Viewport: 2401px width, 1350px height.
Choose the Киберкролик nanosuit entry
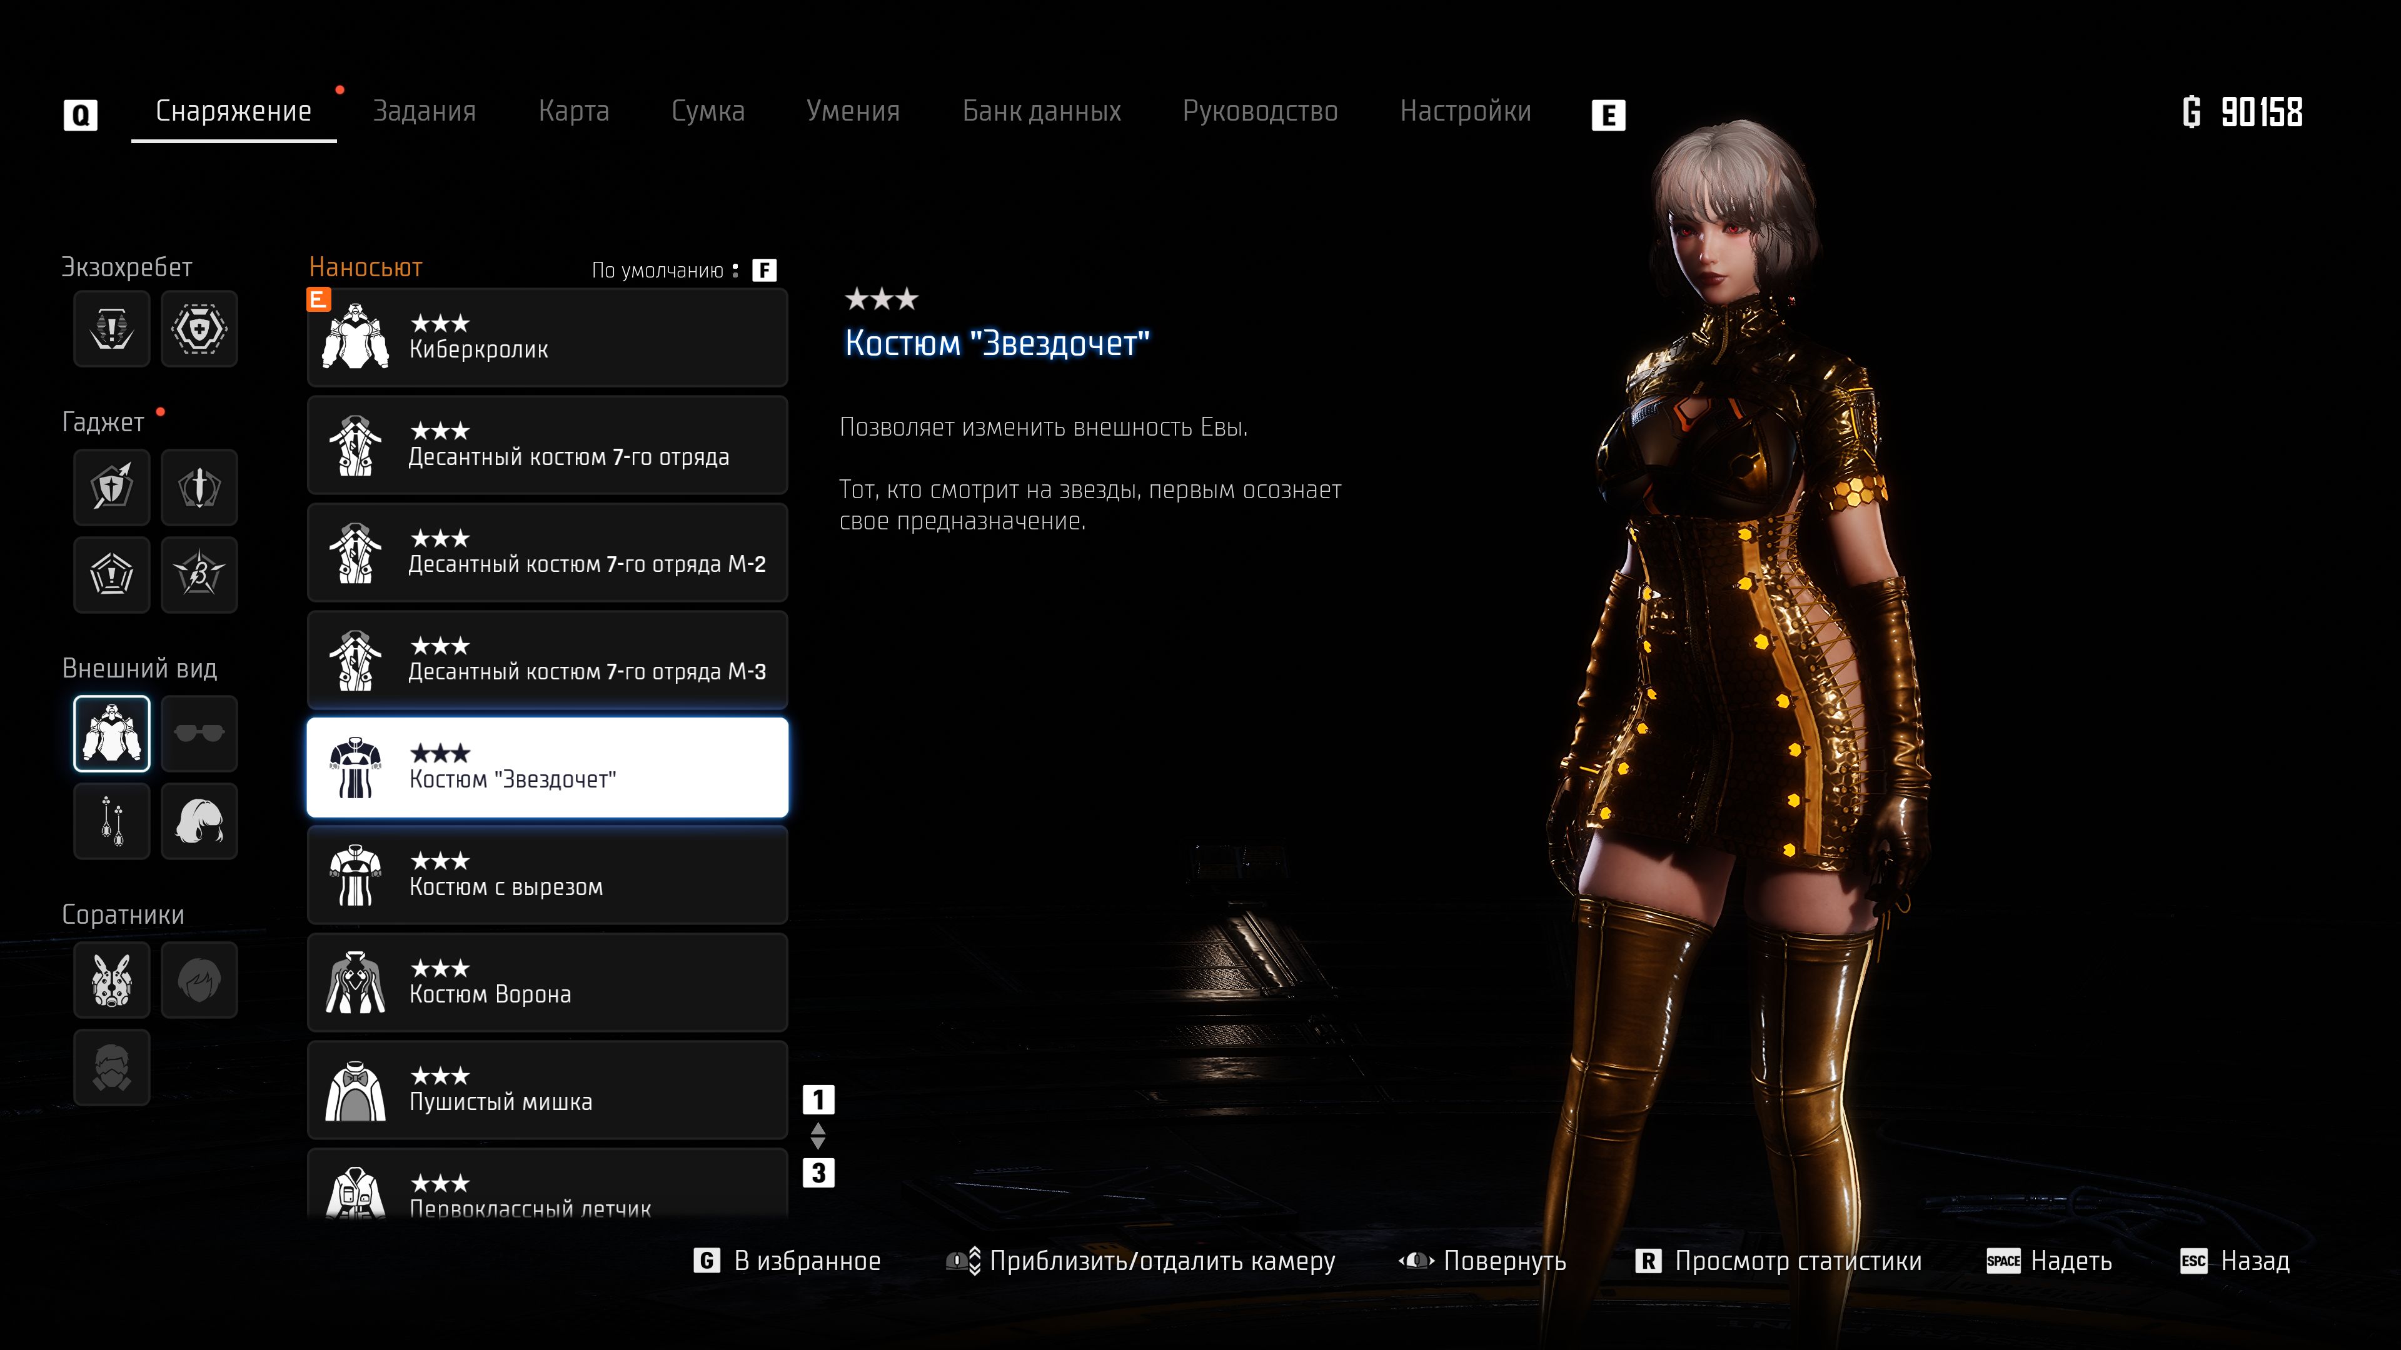pyautogui.click(x=547, y=337)
